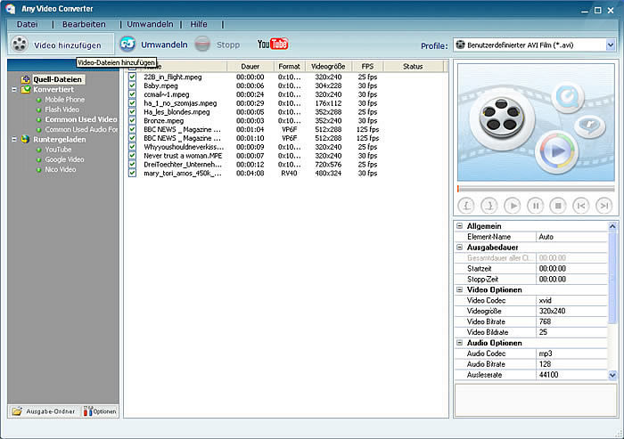Click the Quell-Dateien tree icon
The image size is (624, 439).
tap(26, 79)
